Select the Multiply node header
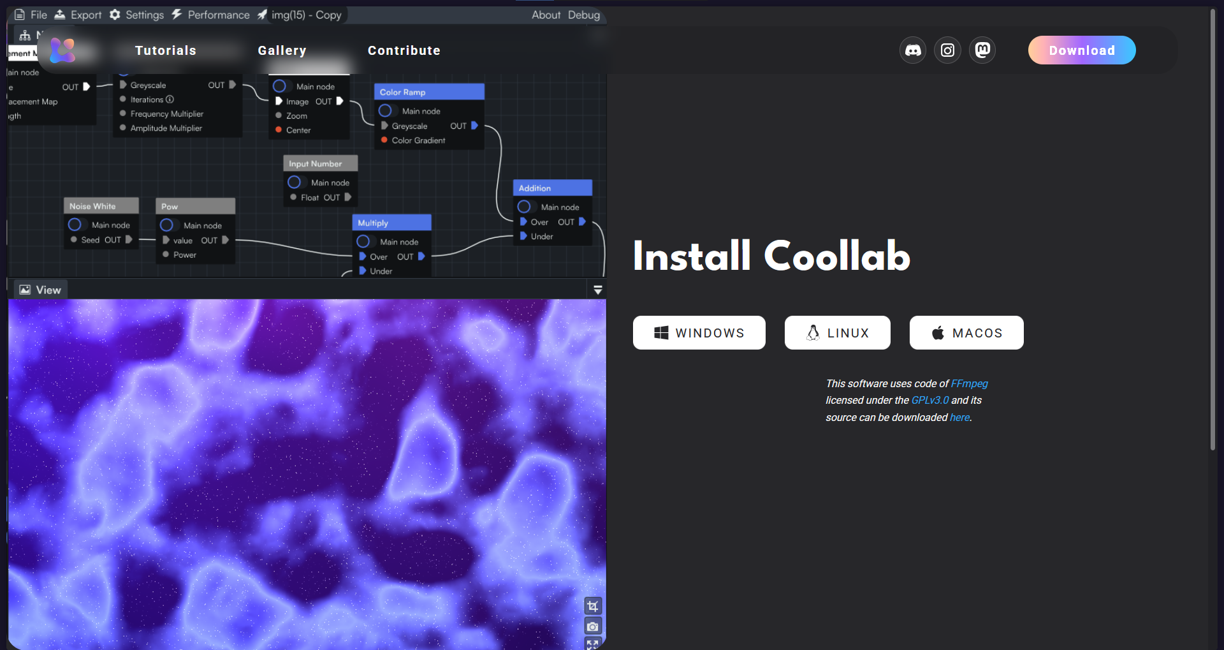The image size is (1224, 650). point(391,223)
